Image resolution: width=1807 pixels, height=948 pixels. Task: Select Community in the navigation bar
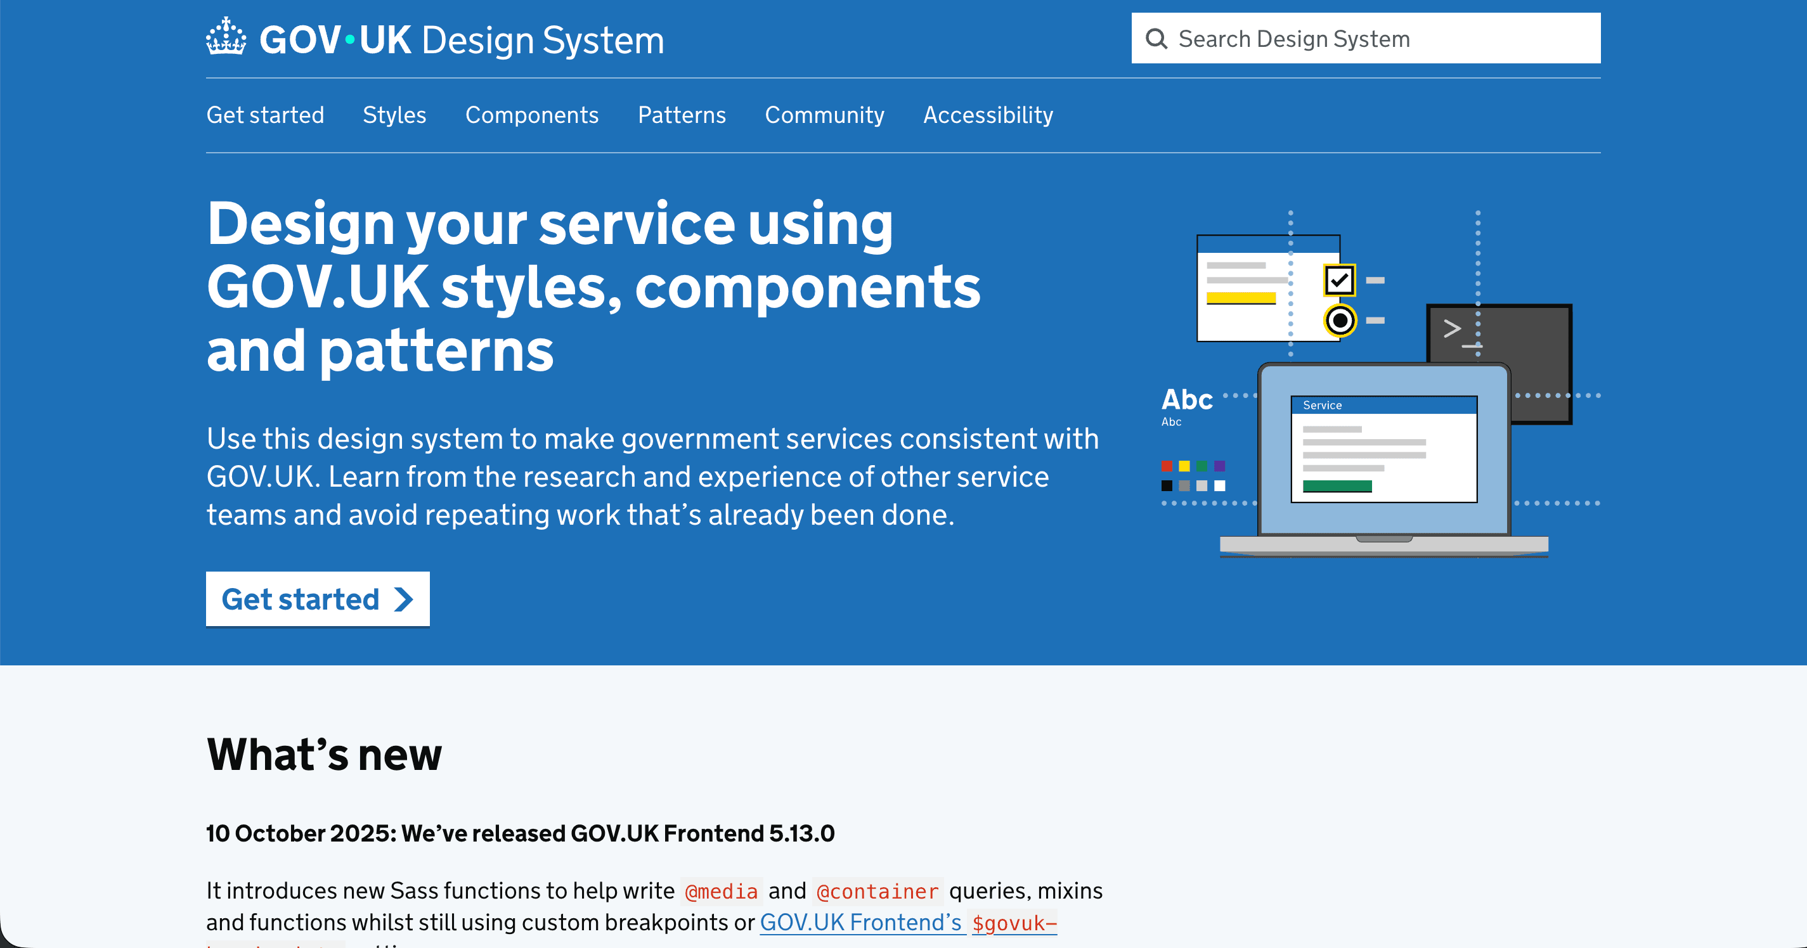[824, 115]
